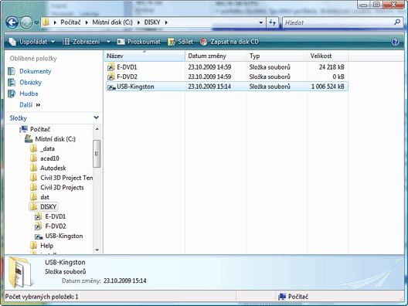Click the folder tree scrollbar thumb

pyautogui.click(x=97, y=154)
